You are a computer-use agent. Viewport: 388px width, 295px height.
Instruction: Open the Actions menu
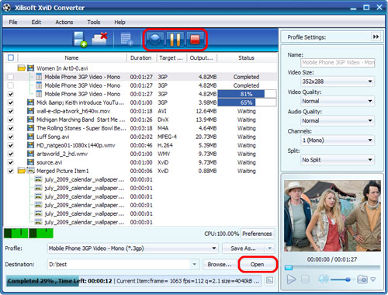pos(64,22)
